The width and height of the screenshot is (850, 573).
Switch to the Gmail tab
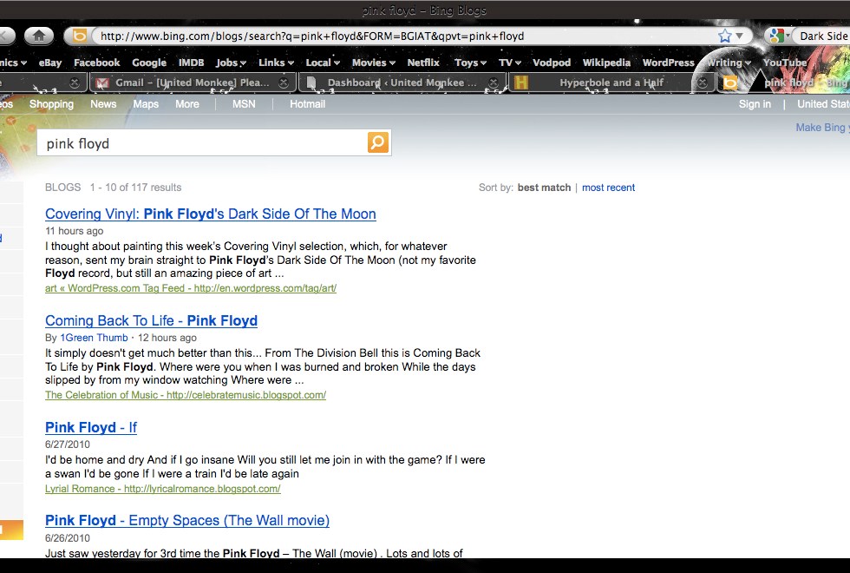191,82
